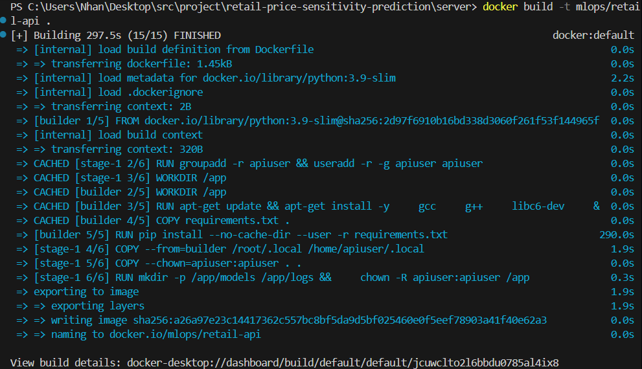Click the exporting layers line
The width and height of the screenshot is (642, 369).
(97, 306)
